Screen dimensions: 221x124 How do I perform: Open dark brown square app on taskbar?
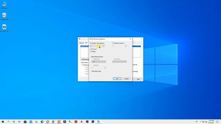click(87, 122)
